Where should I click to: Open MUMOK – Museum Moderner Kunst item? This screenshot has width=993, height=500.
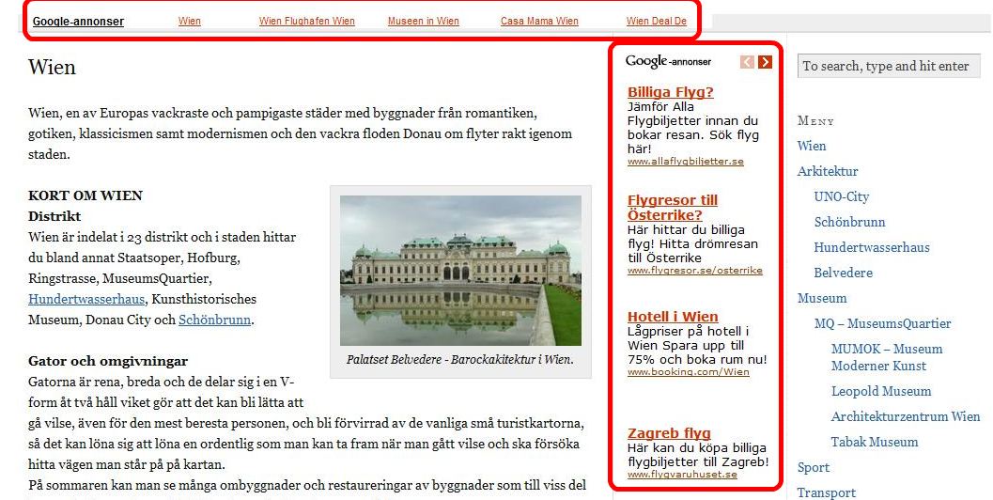tap(887, 357)
